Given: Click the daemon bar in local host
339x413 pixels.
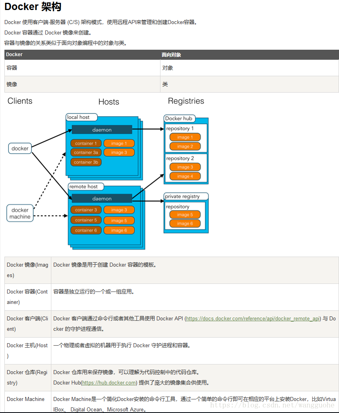Looking at the screenshot, I should [102, 130].
